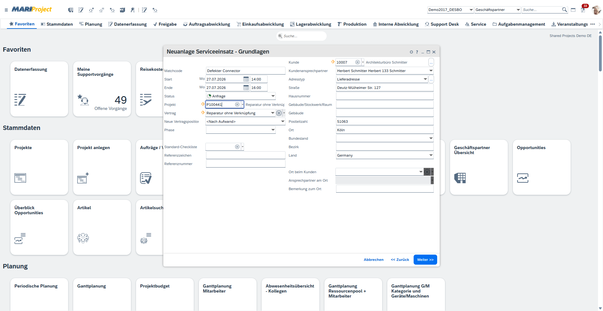Click the Geschäftspartner Übersicht tile
Viewport: 603px width, 311px height.
(x=479, y=167)
